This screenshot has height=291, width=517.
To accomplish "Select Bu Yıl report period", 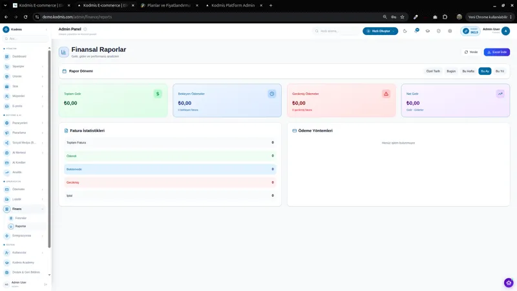I will pos(500,71).
